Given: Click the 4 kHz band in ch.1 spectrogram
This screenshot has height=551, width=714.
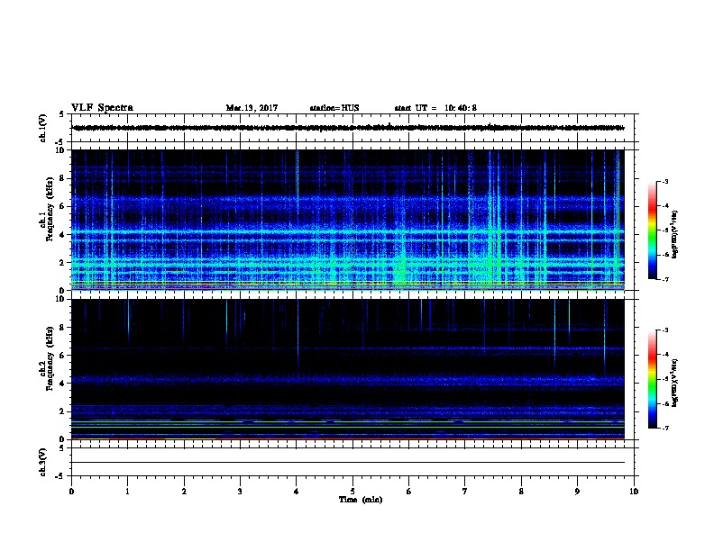Looking at the screenshot, I should 348,233.
